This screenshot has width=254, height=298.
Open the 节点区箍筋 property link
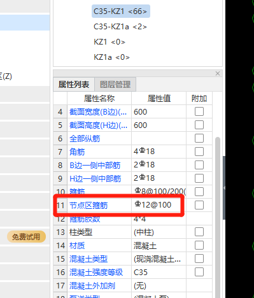pos(88,206)
